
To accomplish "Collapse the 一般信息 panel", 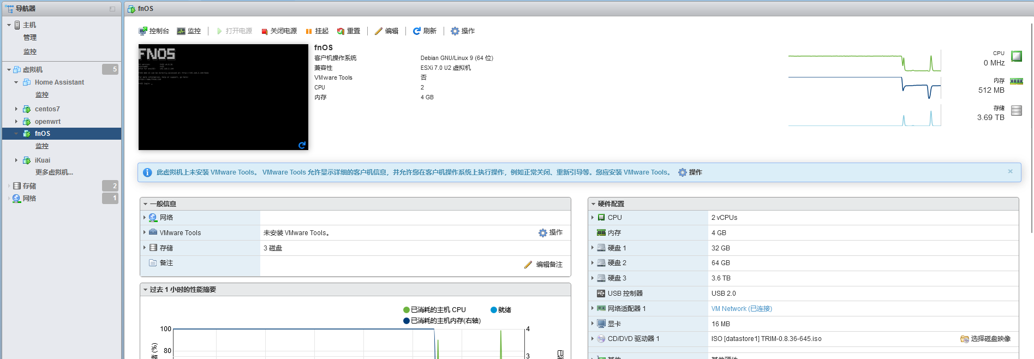I will [x=146, y=204].
